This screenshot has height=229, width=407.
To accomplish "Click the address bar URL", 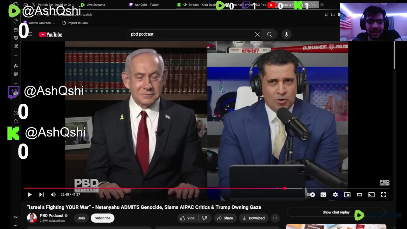I will (x=72, y=15).
